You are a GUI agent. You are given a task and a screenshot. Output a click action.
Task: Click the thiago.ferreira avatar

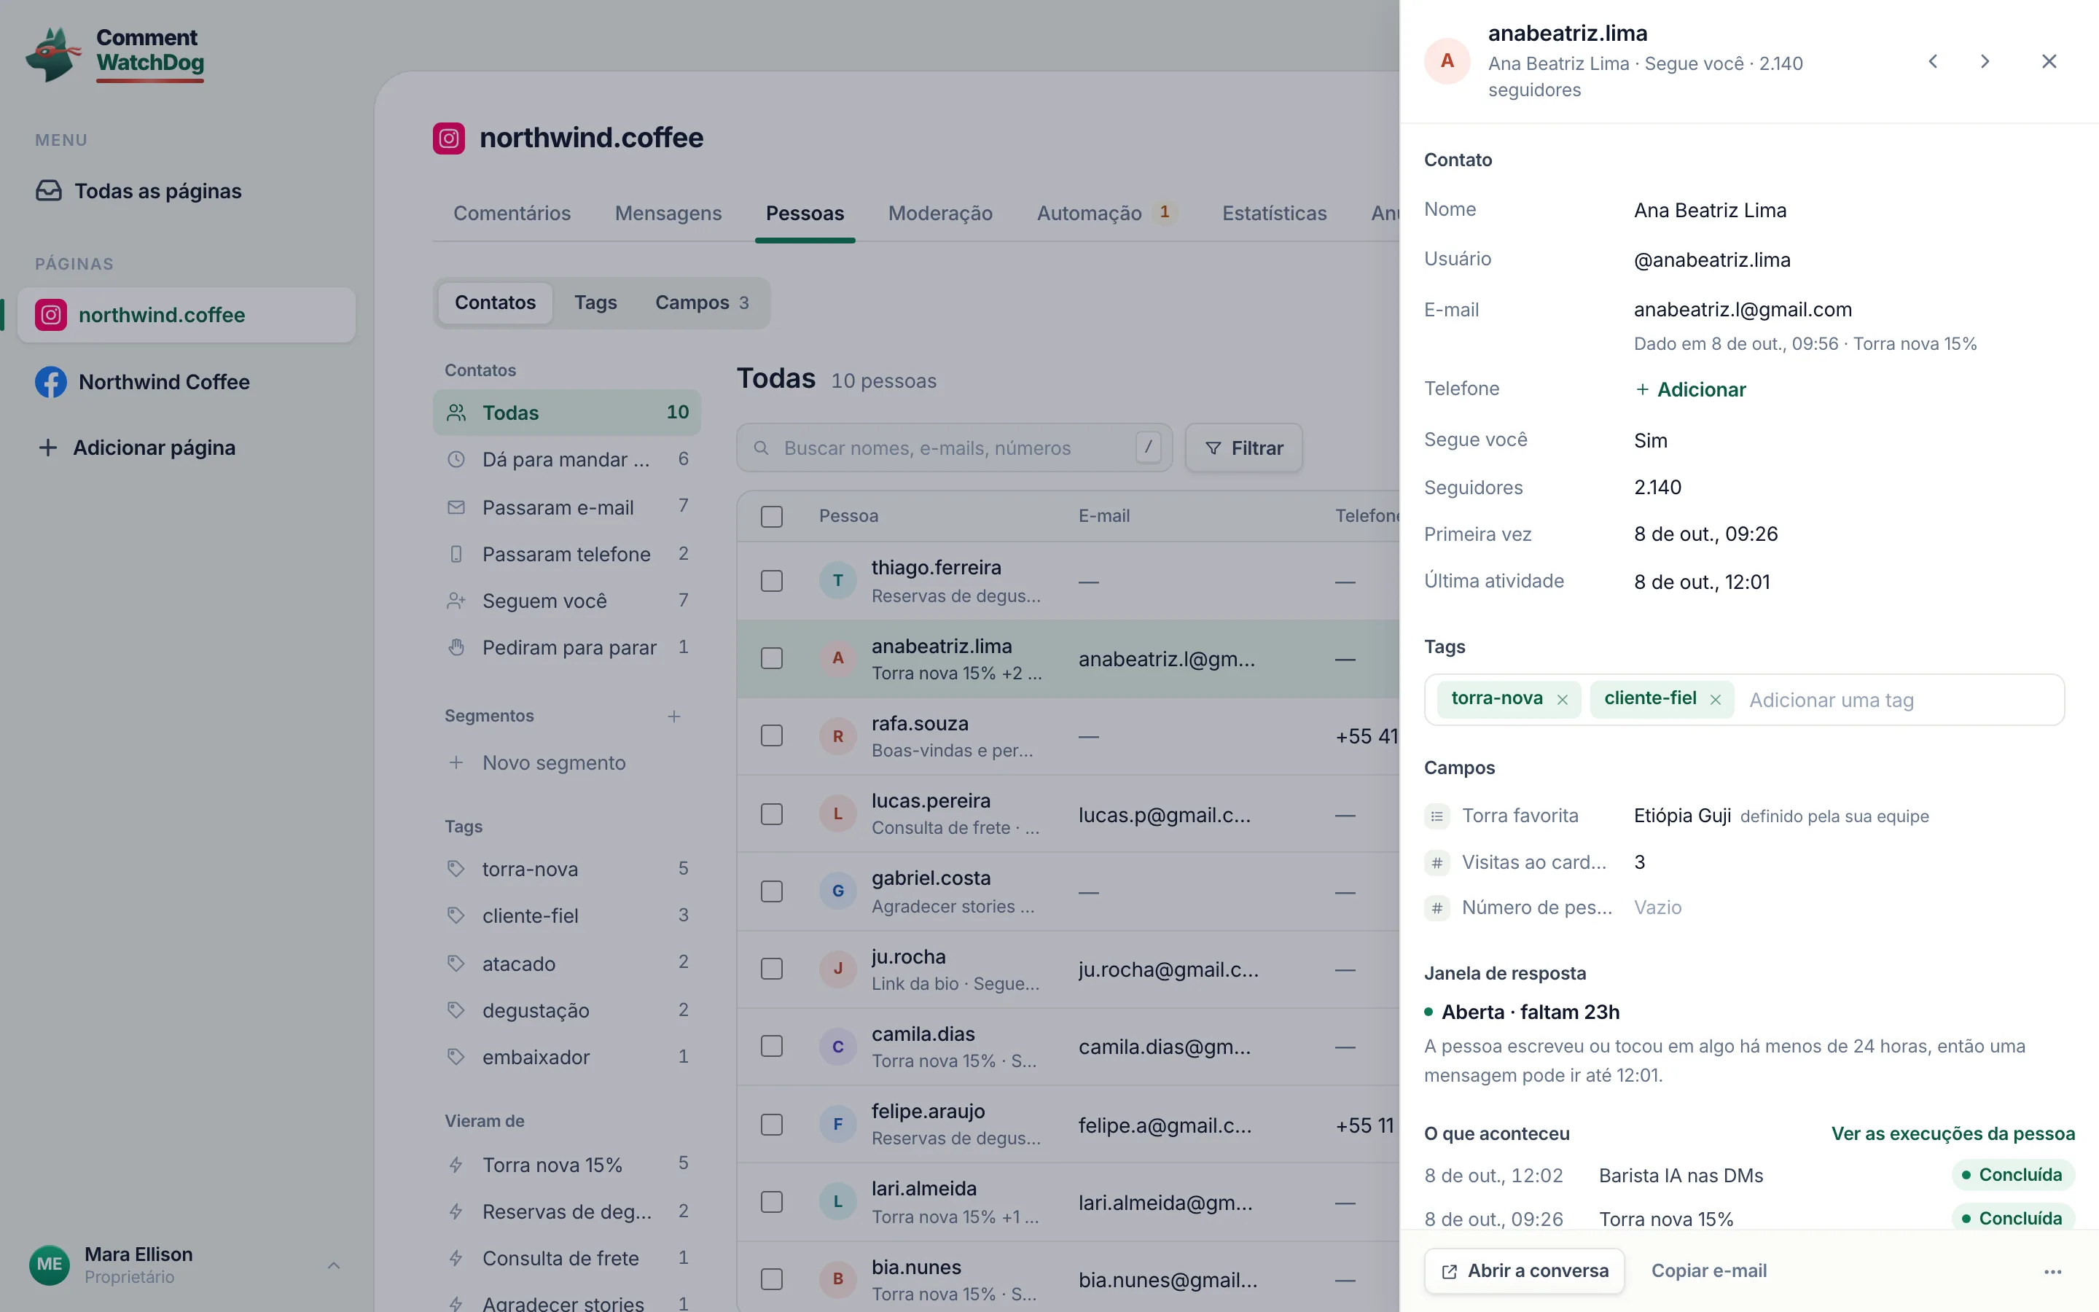838,580
